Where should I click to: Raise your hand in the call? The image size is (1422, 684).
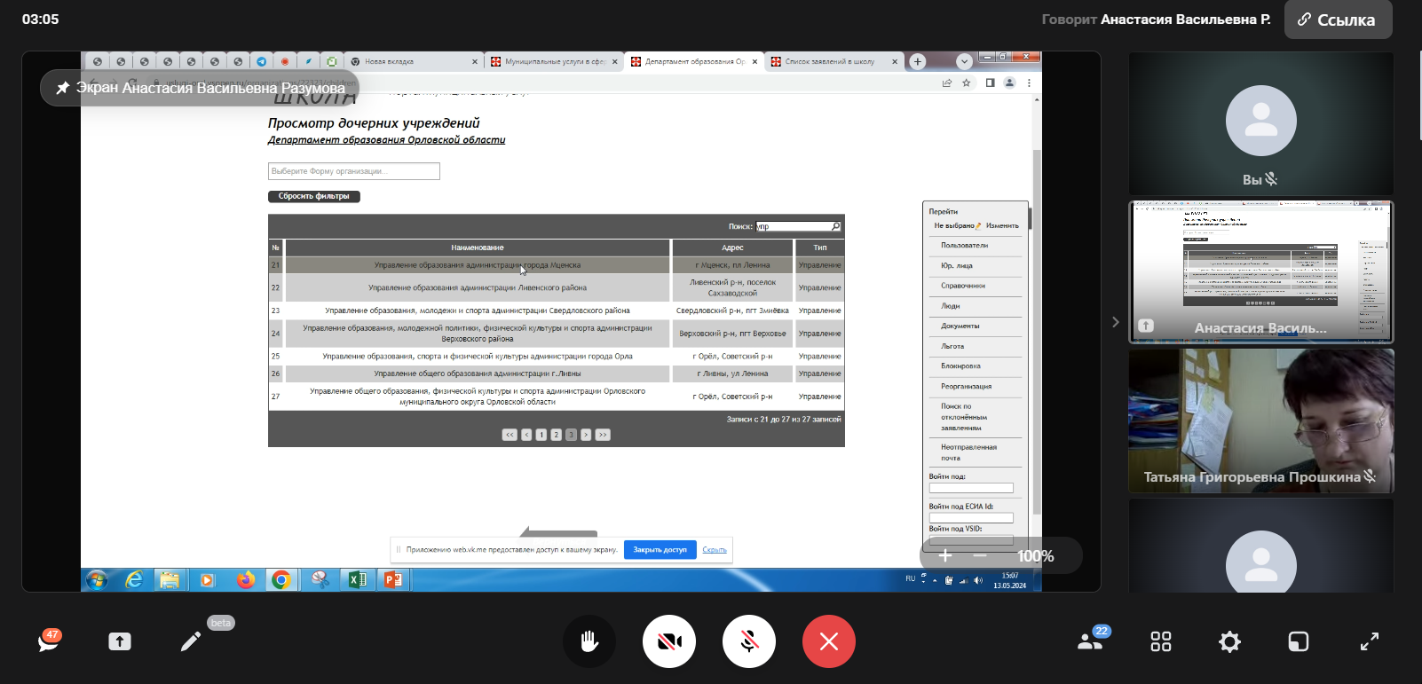pos(589,641)
